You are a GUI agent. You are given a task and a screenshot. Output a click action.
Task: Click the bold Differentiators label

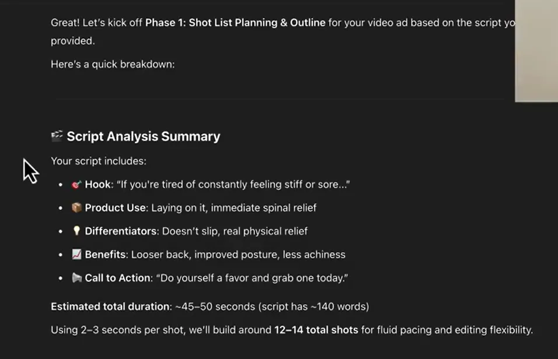point(121,231)
